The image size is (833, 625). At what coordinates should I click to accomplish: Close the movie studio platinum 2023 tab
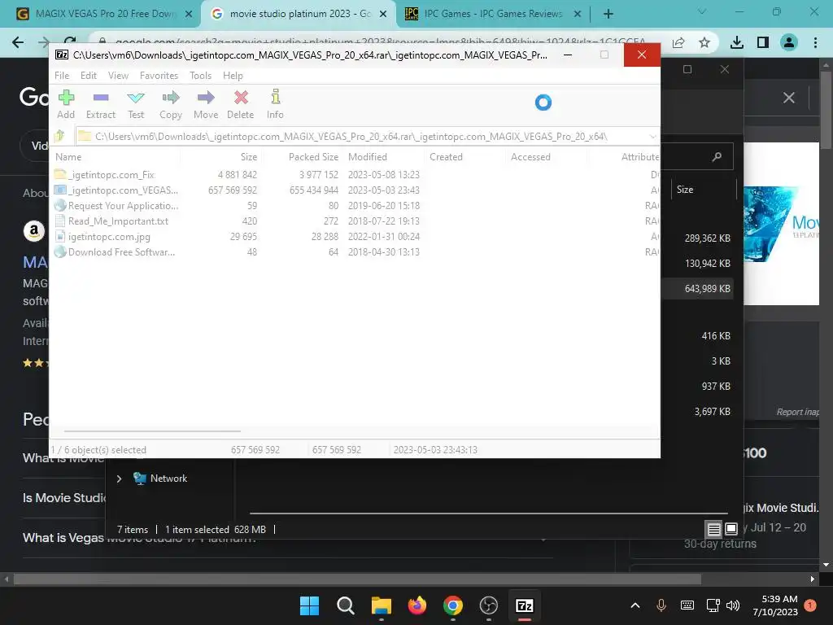pyautogui.click(x=383, y=14)
